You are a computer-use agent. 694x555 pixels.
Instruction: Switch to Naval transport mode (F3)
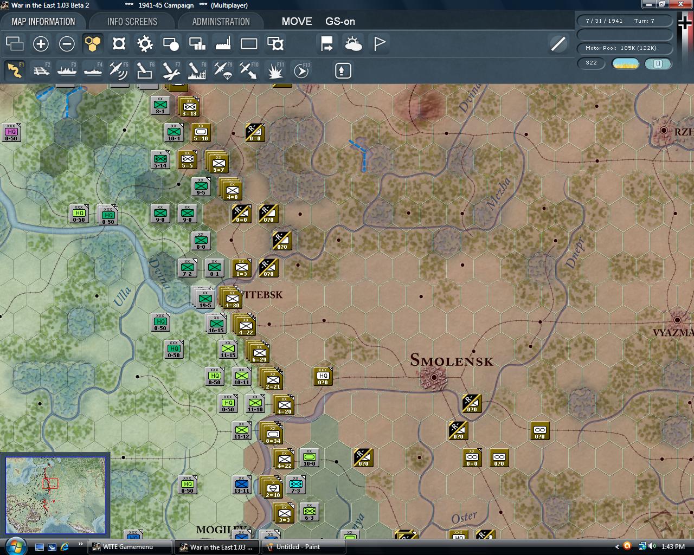click(67, 70)
